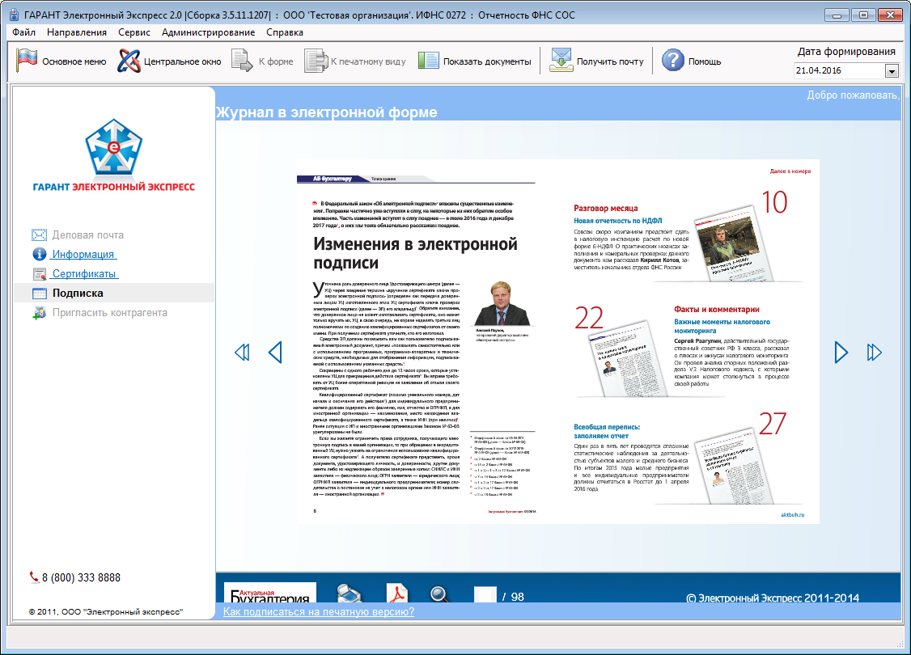Click the date field showing 21.04.2016
Screen dimensions: 911x655
click(x=840, y=71)
